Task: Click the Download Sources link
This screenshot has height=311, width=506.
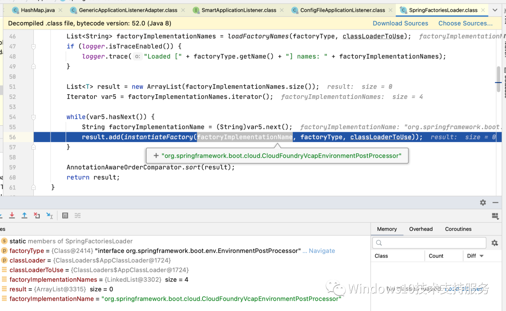Action: (x=400, y=23)
